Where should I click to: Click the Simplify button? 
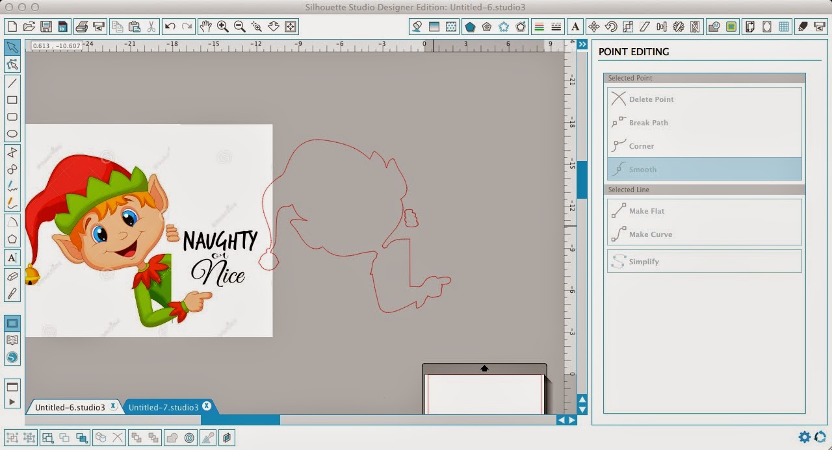704,262
